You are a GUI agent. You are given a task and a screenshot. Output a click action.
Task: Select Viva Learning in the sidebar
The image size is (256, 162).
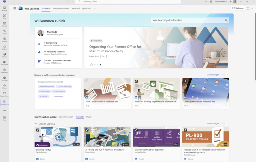pyautogui.click(x=4, y=102)
